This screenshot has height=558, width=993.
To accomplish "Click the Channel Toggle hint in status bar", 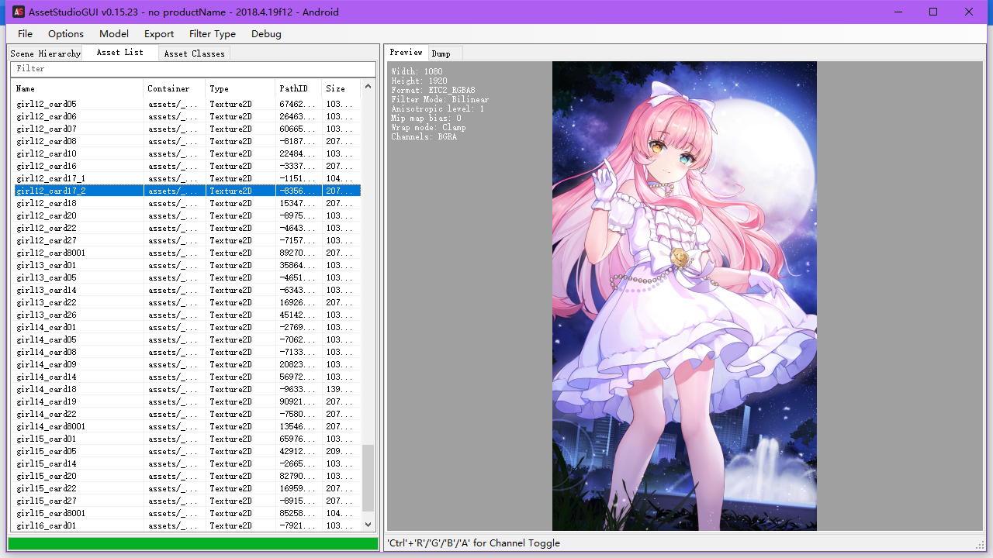I will (473, 543).
